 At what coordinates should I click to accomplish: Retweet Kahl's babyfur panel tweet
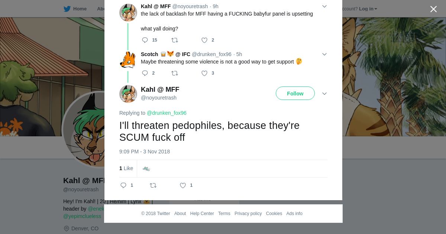pyautogui.click(x=174, y=40)
